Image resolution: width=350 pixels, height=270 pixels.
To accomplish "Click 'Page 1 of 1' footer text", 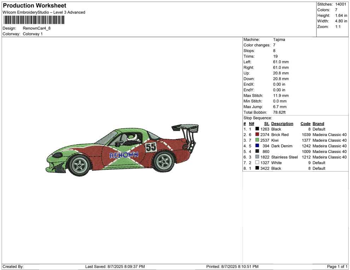I will point(337,266).
